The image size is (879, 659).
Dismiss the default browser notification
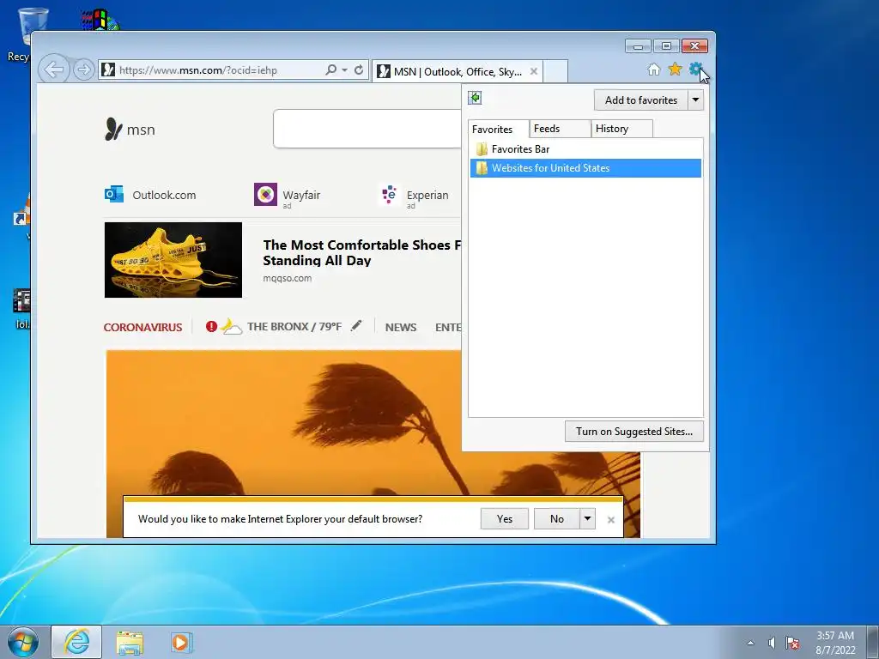pyautogui.click(x=611, y=520)
